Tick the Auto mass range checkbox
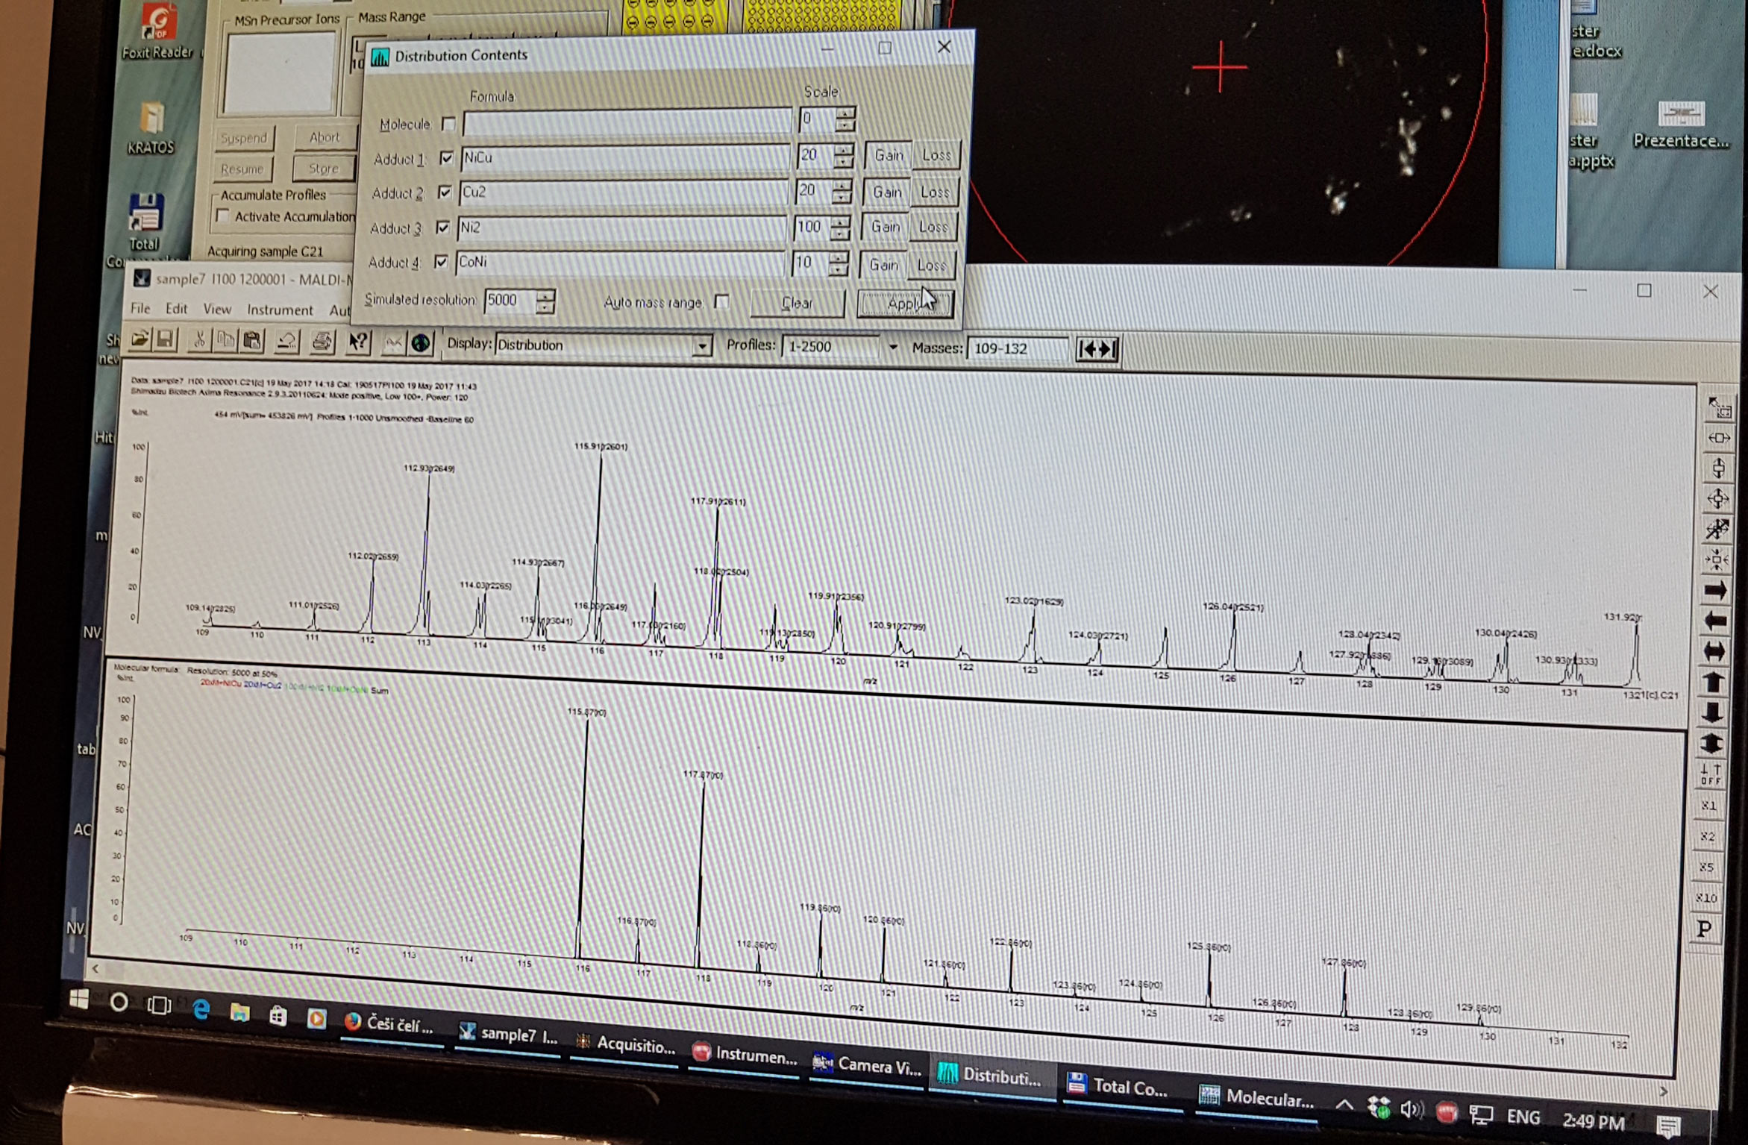This screenshot has width=1748, height=1145. pos(721,301)
